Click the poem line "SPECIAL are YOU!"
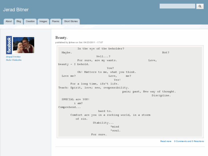208x156 pixels. [76, 99]
